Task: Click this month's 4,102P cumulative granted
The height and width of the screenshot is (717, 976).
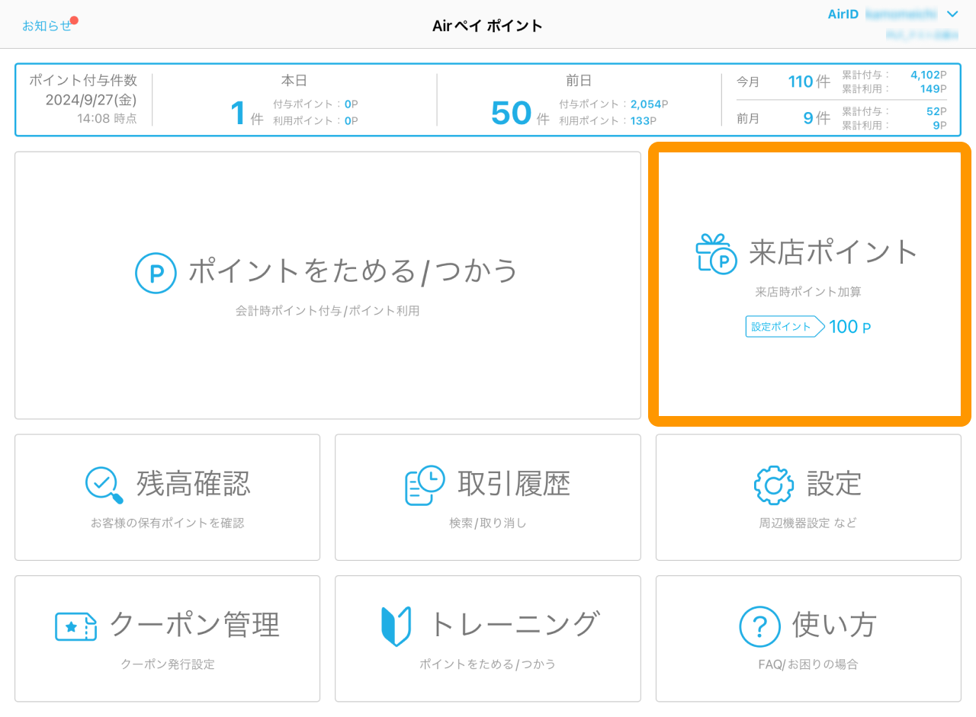Action: coord(929,75)
